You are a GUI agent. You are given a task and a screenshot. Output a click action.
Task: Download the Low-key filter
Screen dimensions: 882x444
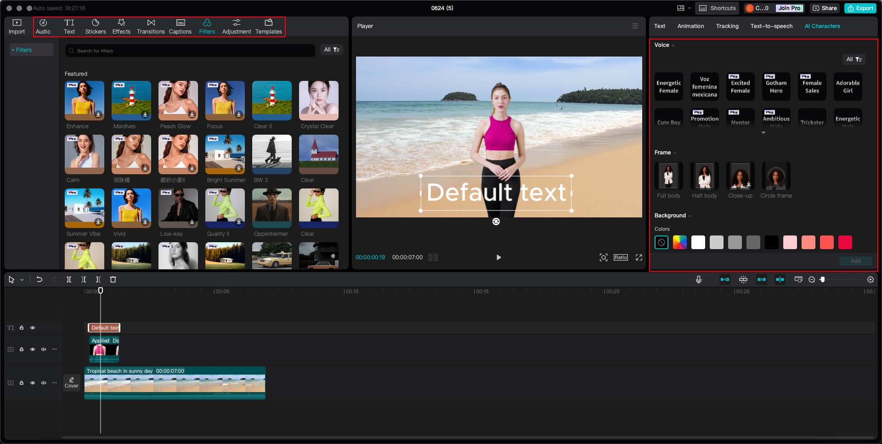(192, 222)
